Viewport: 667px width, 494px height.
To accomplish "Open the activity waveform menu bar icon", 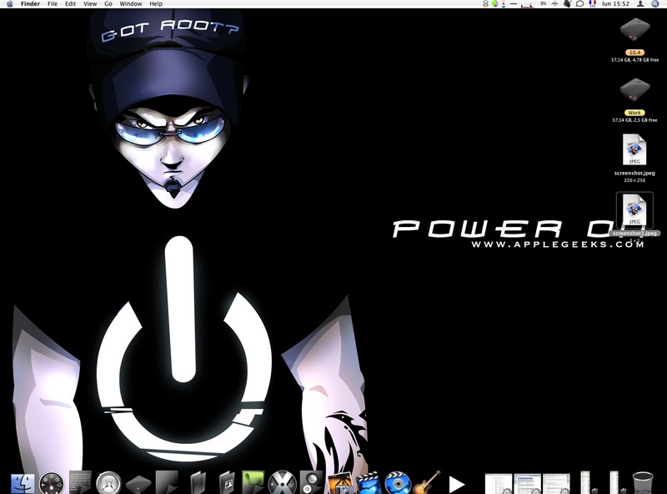I will pos(554,4).
